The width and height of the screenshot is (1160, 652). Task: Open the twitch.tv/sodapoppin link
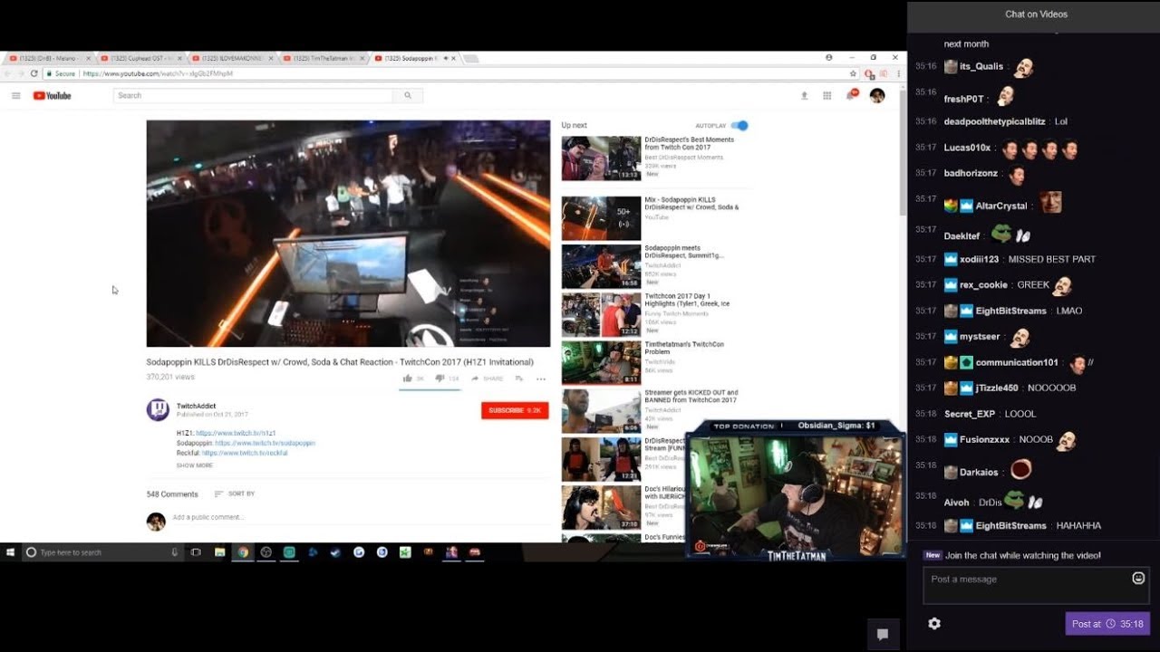[x=265, y=443]
